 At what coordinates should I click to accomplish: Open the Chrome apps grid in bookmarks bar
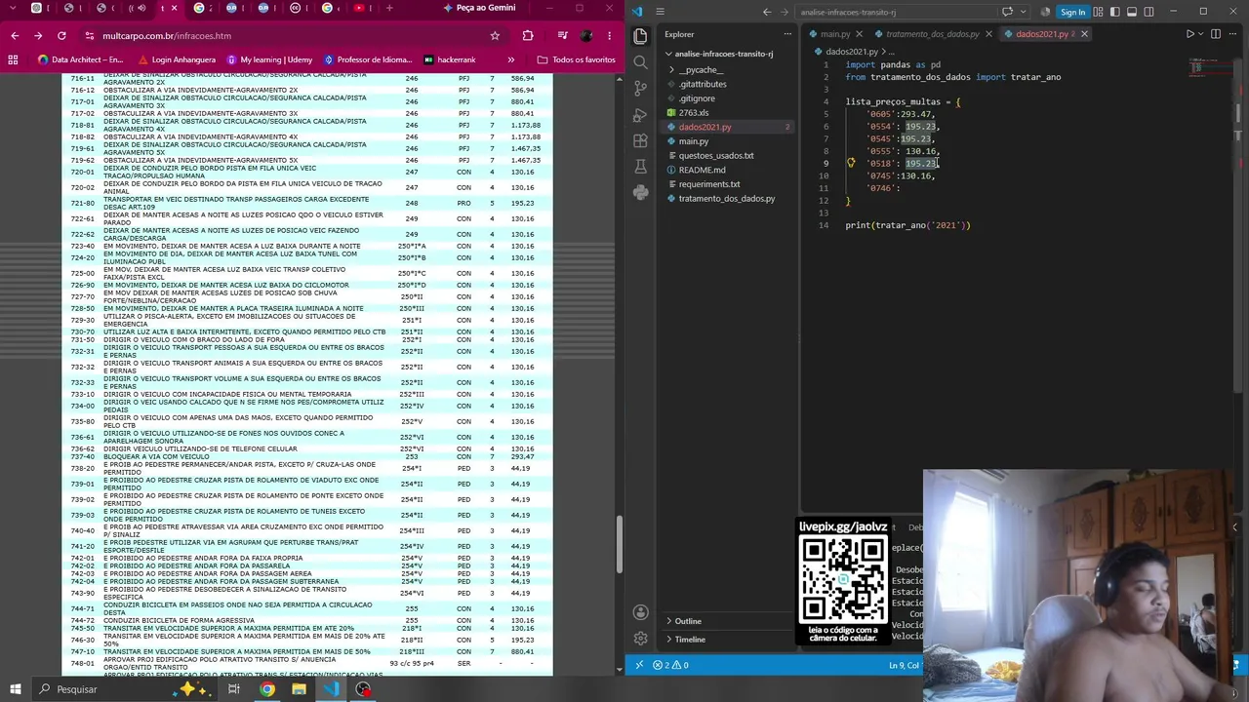tap(13, 59)
